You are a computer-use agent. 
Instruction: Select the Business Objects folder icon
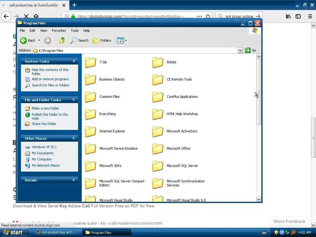(x=90, y=80)
